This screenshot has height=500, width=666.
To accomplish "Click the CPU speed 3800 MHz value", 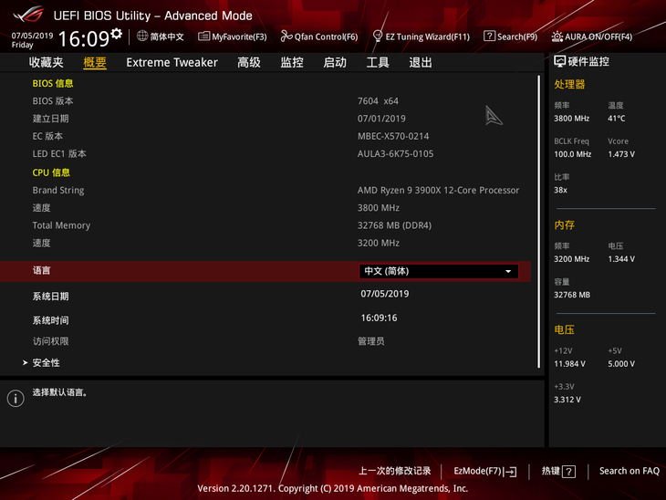I will click(x=379, y=208).
